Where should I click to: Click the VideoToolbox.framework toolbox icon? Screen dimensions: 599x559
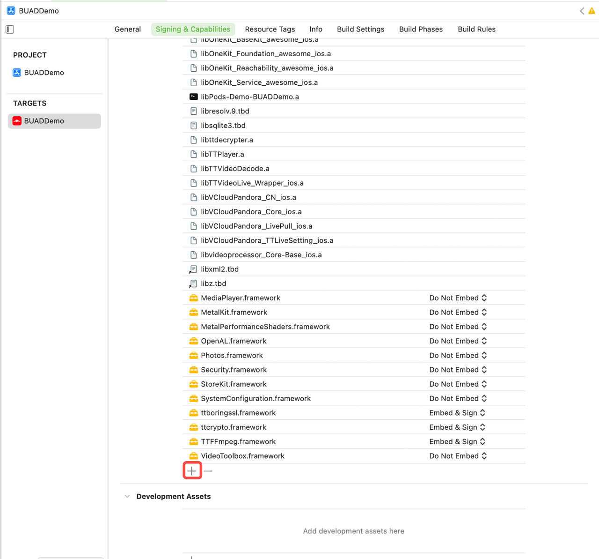(x=193, y=456)
